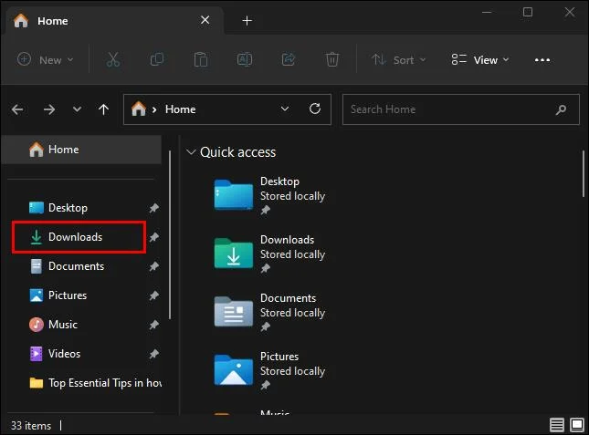
Task: Click 'Stored locally' under Downloads
Action: click(292, 254)
